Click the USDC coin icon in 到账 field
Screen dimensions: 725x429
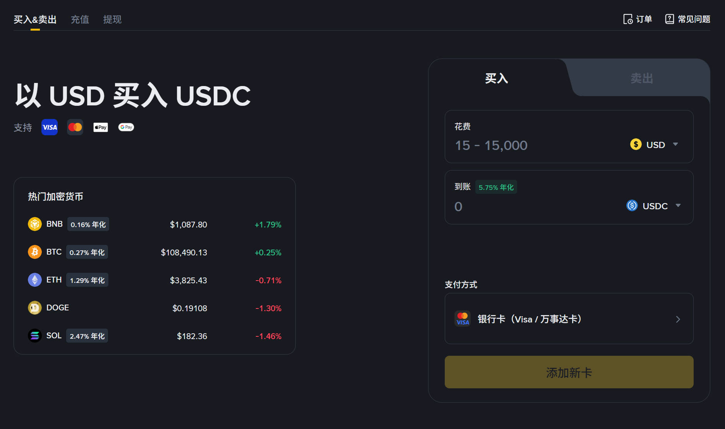click(x=632, y=205)
